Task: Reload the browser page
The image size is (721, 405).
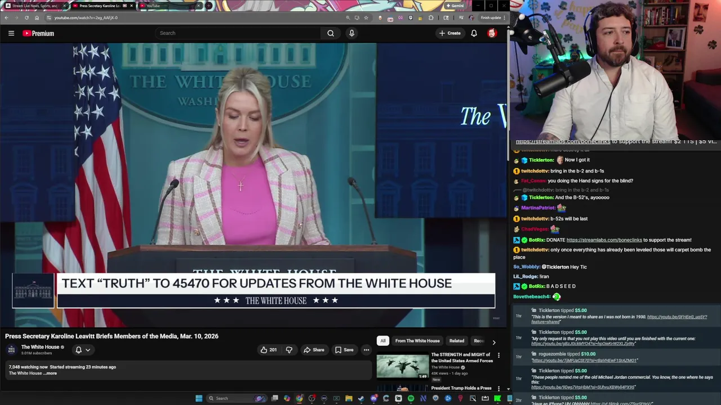Action: [26, 17]
